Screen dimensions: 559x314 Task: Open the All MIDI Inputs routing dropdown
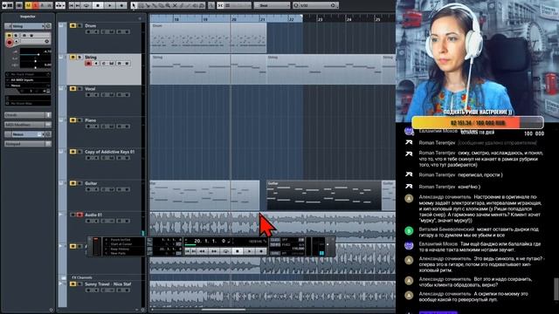coord(28,79)
